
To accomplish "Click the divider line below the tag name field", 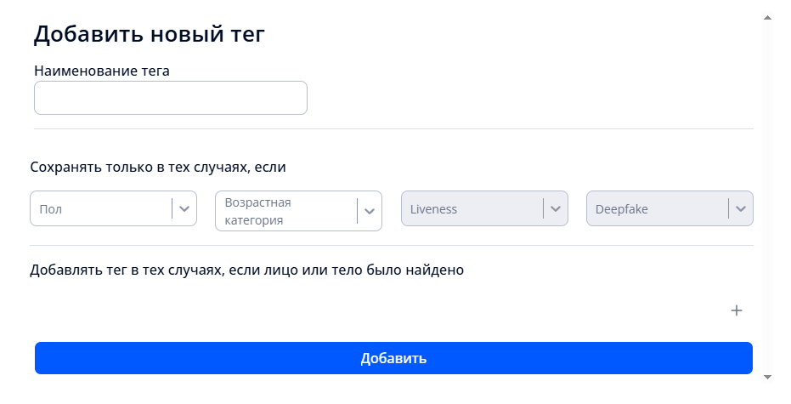I will [x=393, y=129].
